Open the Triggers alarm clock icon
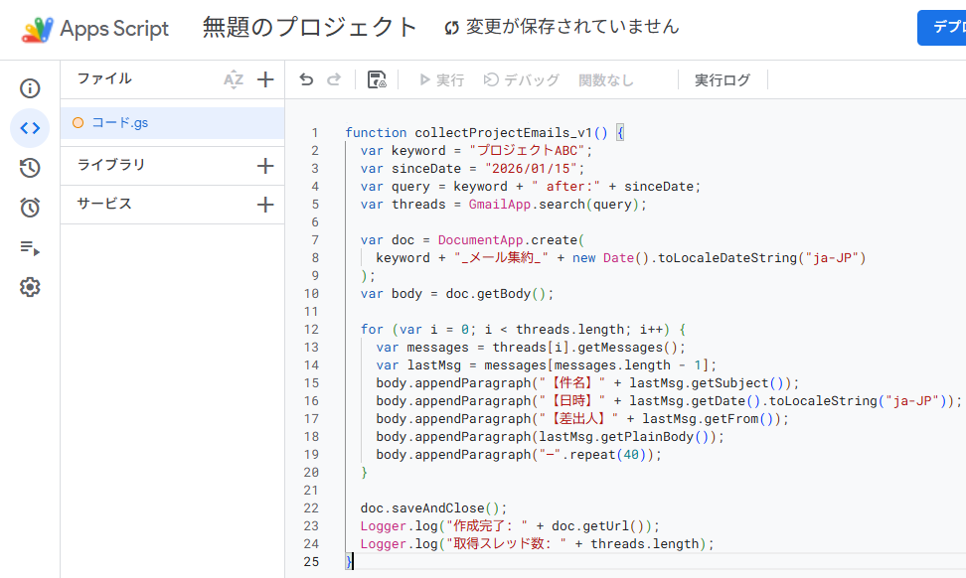The image size is (966, 578). (x=30, y=208)
